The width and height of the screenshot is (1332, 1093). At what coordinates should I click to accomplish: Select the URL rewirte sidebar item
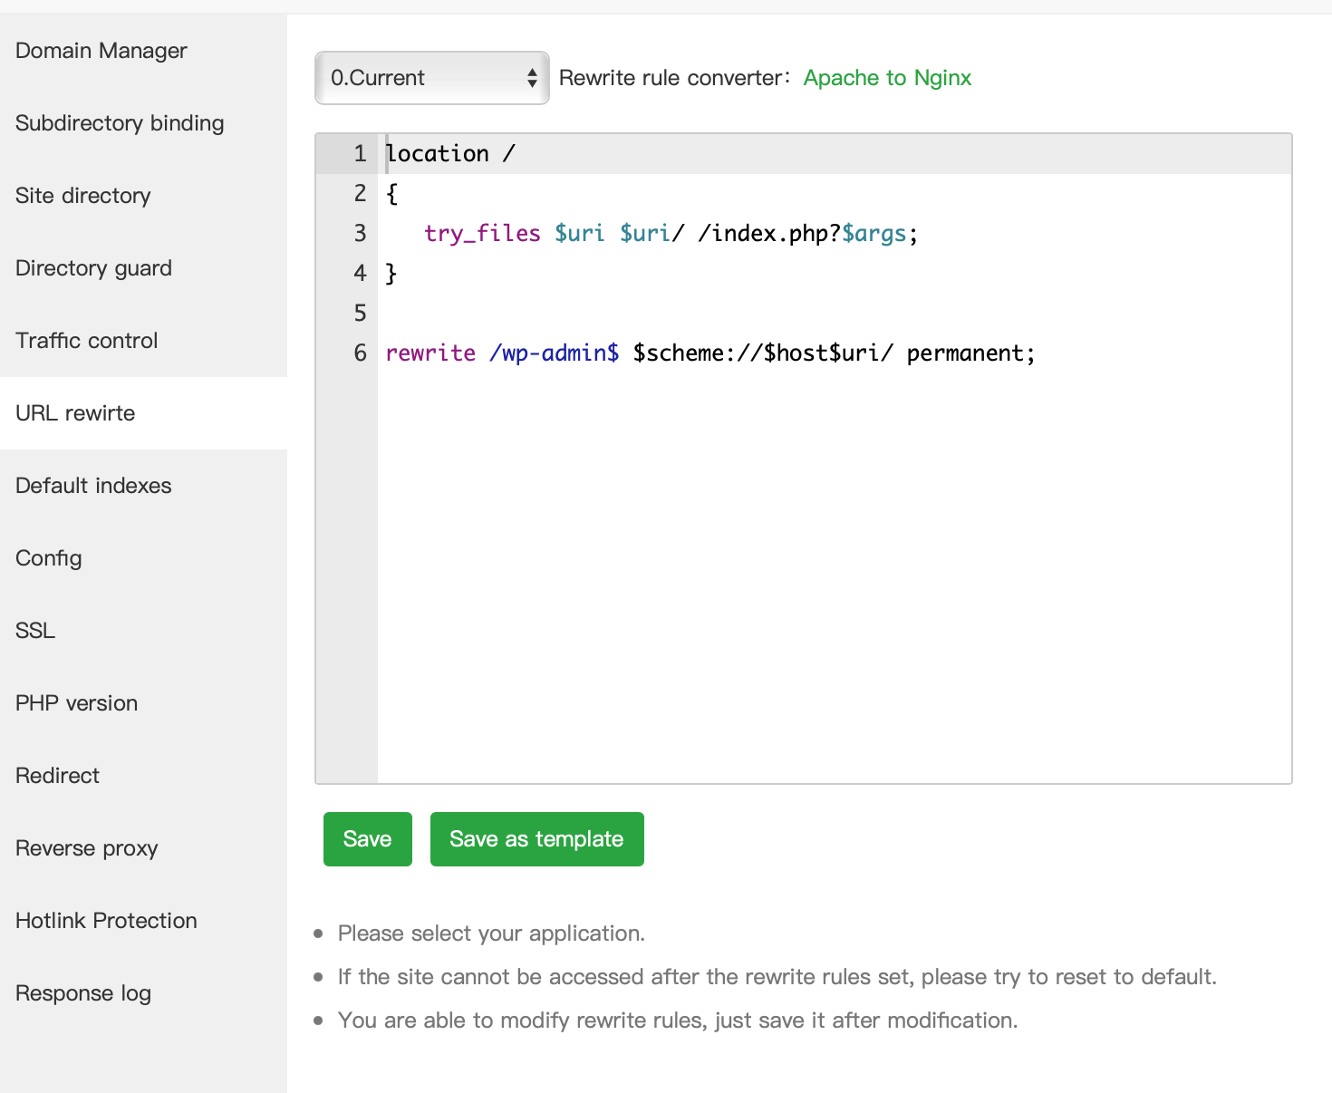pos(75,413)
